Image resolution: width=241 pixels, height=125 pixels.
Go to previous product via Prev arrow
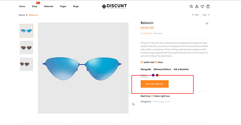point(196,15)
